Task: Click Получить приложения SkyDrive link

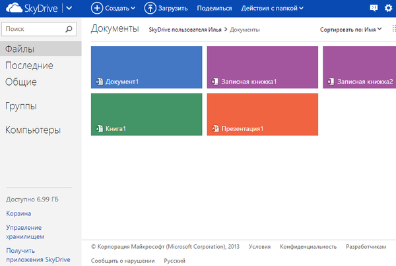Action: [38, 255]
